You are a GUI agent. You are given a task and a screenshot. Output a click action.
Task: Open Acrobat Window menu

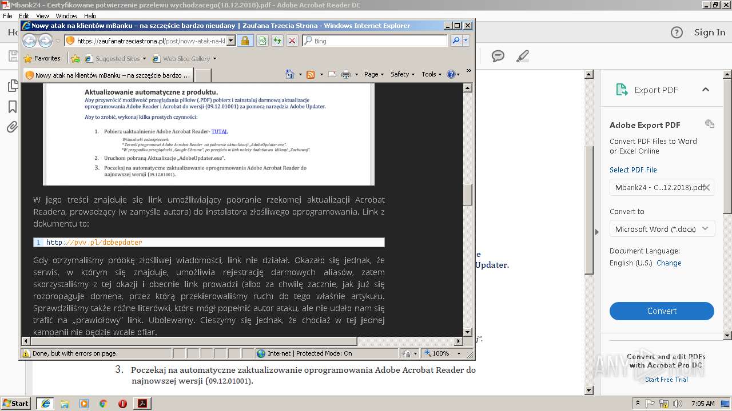coord(66,16)
